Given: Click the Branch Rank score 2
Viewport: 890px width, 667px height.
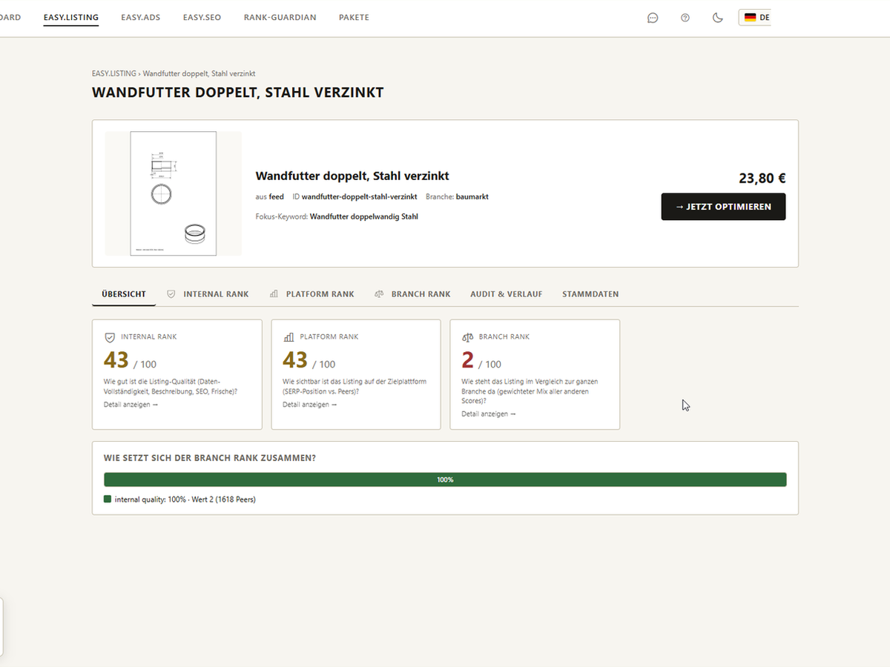Looking at the screenshot, I should point(467,360).
